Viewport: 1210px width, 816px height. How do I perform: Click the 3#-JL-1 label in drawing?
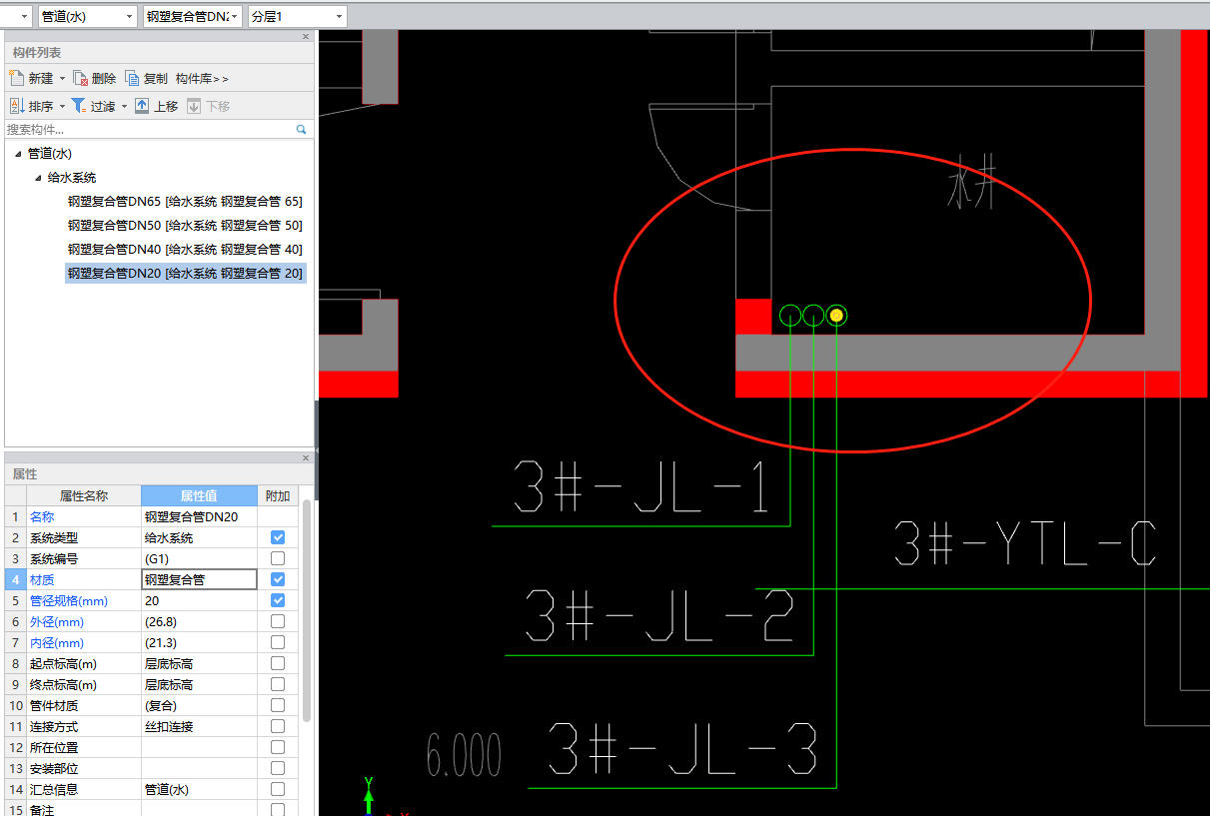641,486
